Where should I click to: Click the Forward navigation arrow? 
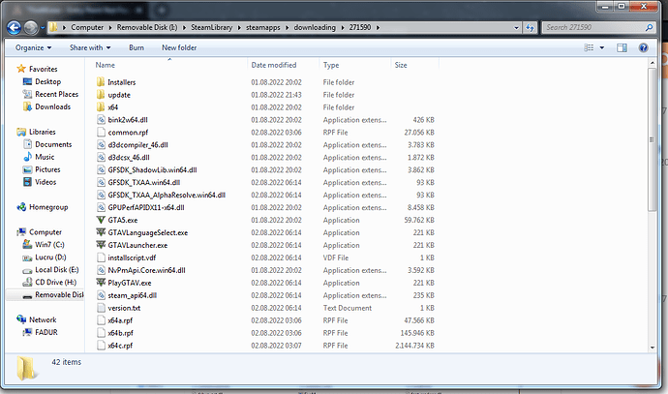tap(30, 28)
